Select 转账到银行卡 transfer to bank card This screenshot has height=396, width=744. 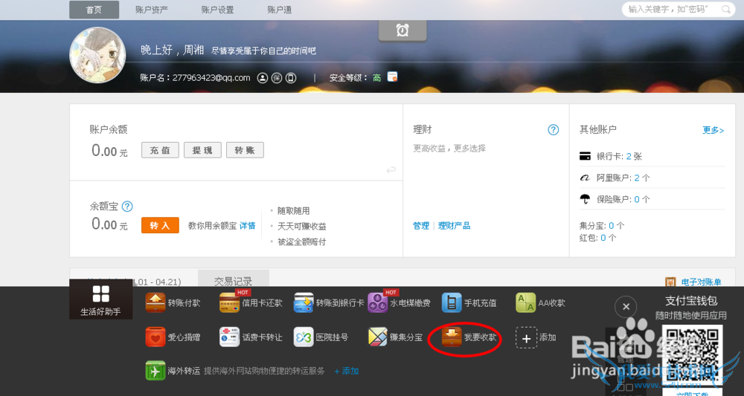[x=304, y=302]
